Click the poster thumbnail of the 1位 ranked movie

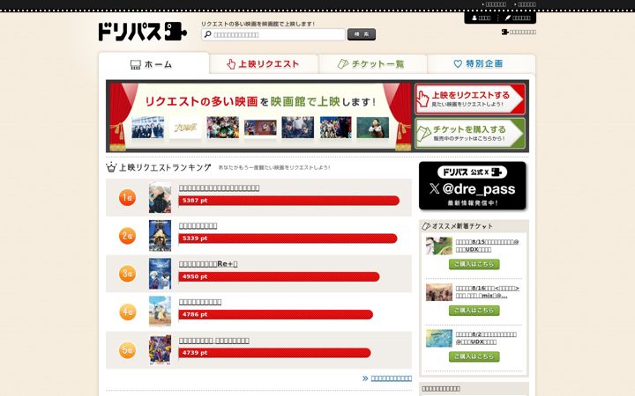point(160,198)
